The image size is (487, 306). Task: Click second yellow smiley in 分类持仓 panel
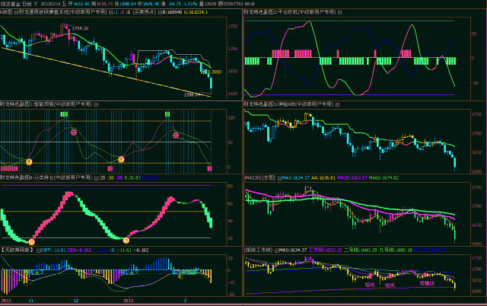125,240
